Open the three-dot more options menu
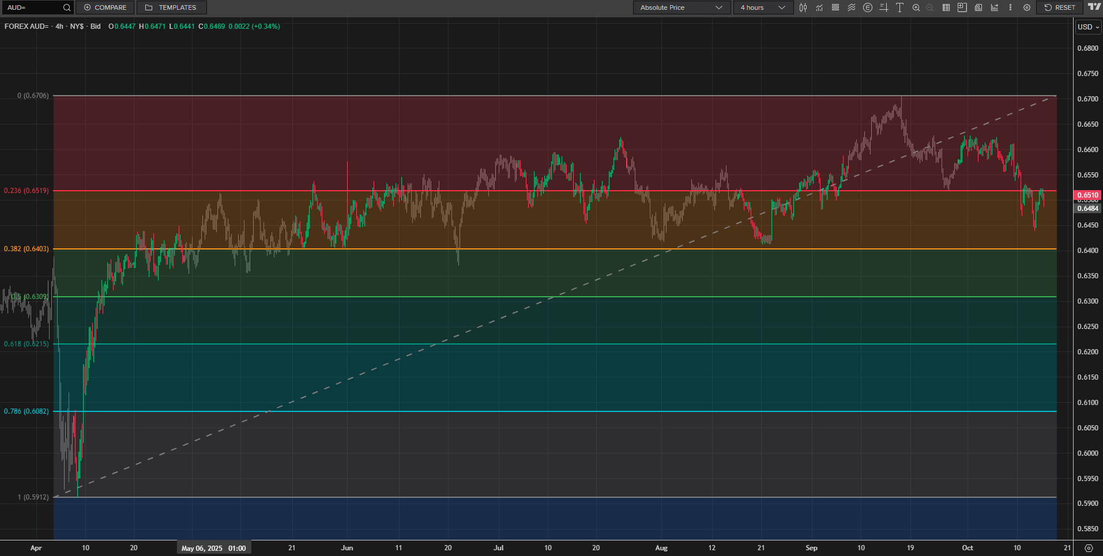This screenshot has height=556, width=1103. coord(1010,7)
